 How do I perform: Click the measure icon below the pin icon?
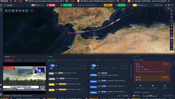171,14
